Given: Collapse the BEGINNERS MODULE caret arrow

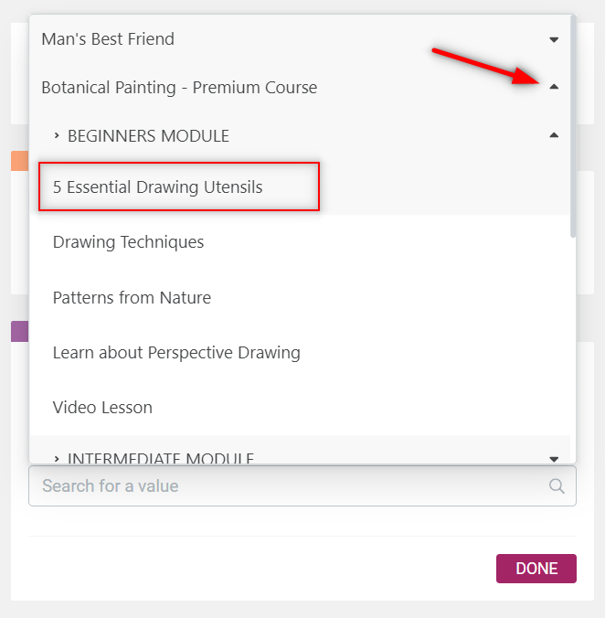Looking at the screenshot, I should [x=554, y=136].
